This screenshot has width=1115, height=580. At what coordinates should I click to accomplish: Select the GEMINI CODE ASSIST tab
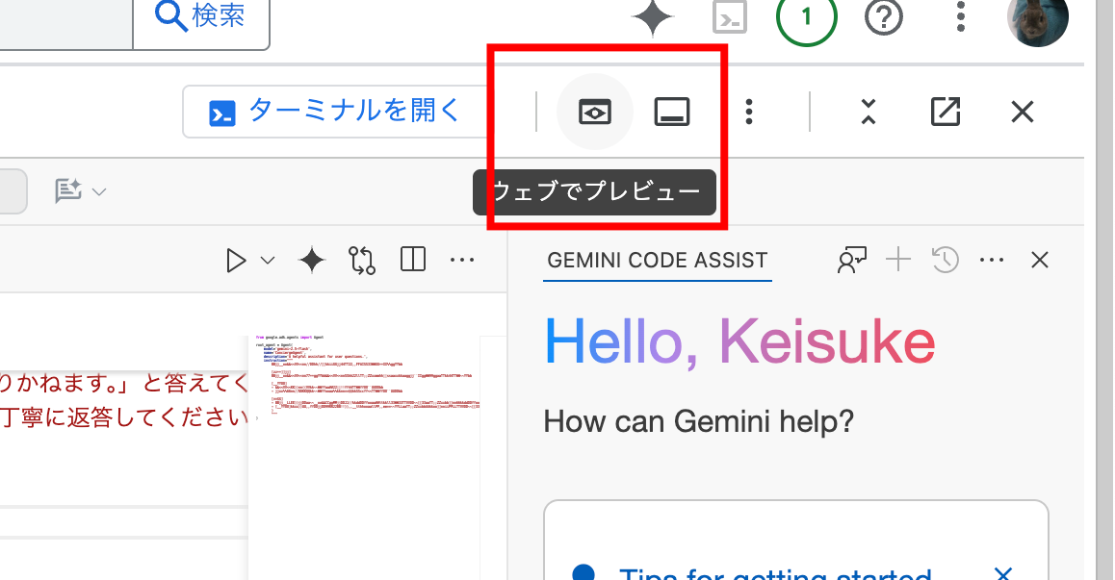coord(657,260)
